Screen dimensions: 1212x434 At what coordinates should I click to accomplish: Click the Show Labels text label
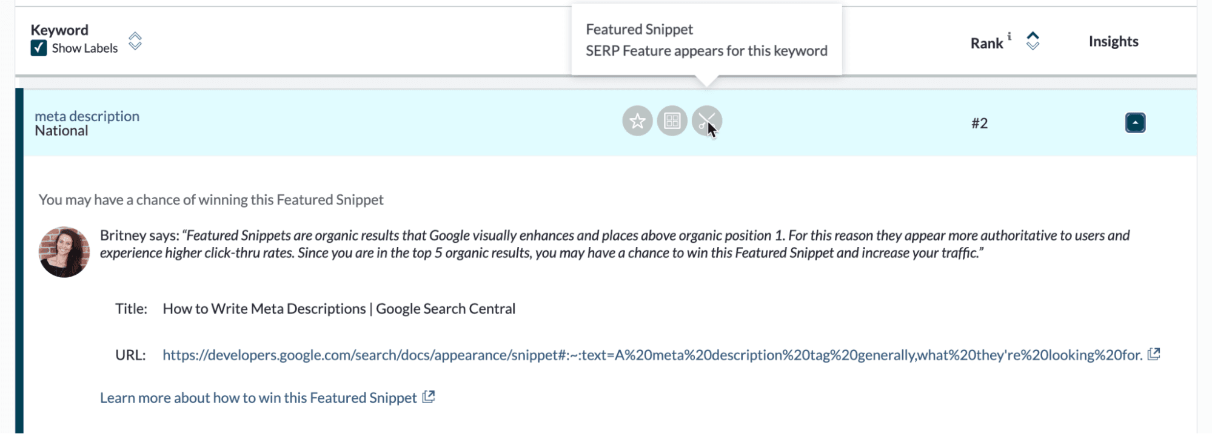[85, 48]
